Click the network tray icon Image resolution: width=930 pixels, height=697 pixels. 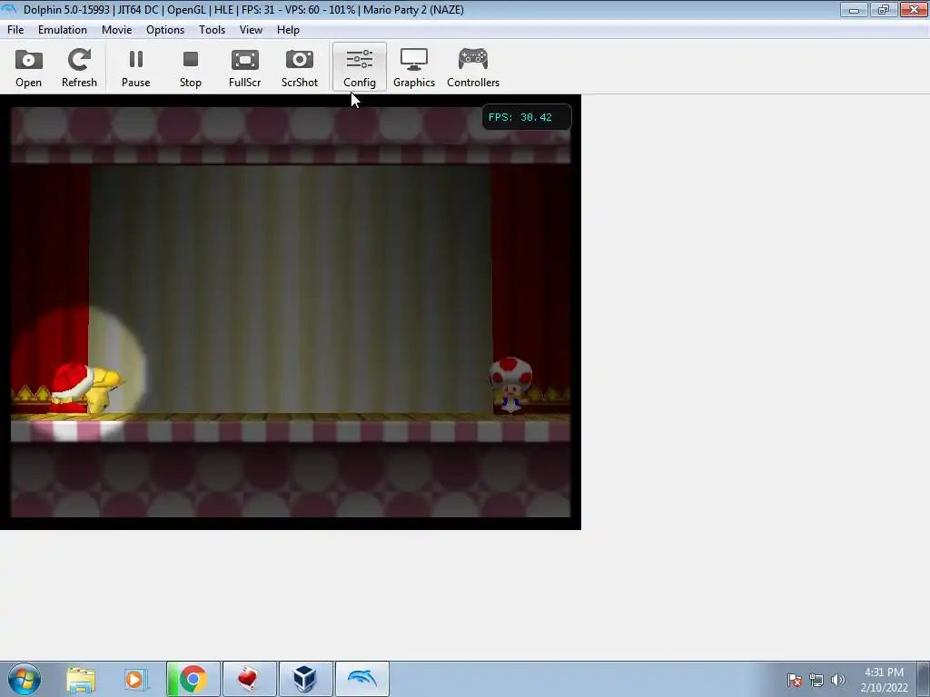coord(816,680)
